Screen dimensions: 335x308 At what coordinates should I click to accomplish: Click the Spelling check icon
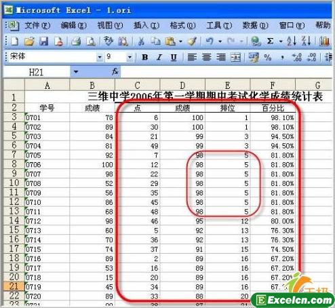pos(109,41)
